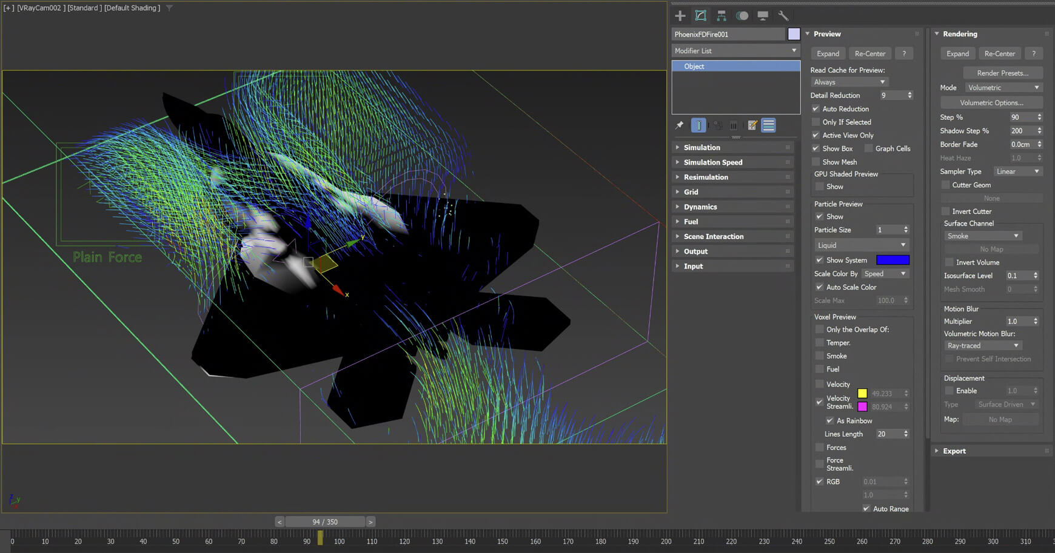Click the blue Show System color swatch
1055x553 pixels.
point(893,260)
